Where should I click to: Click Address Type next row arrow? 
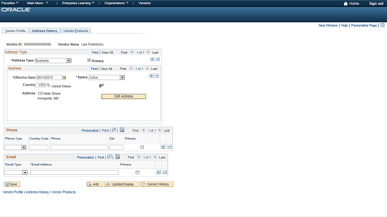coord(148,52)
